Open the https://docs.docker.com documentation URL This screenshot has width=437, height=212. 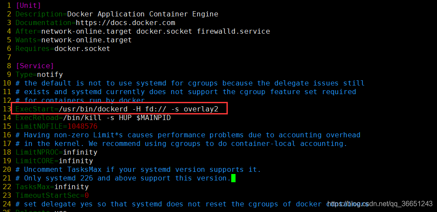pyautogui.click(x=126, y=22)
